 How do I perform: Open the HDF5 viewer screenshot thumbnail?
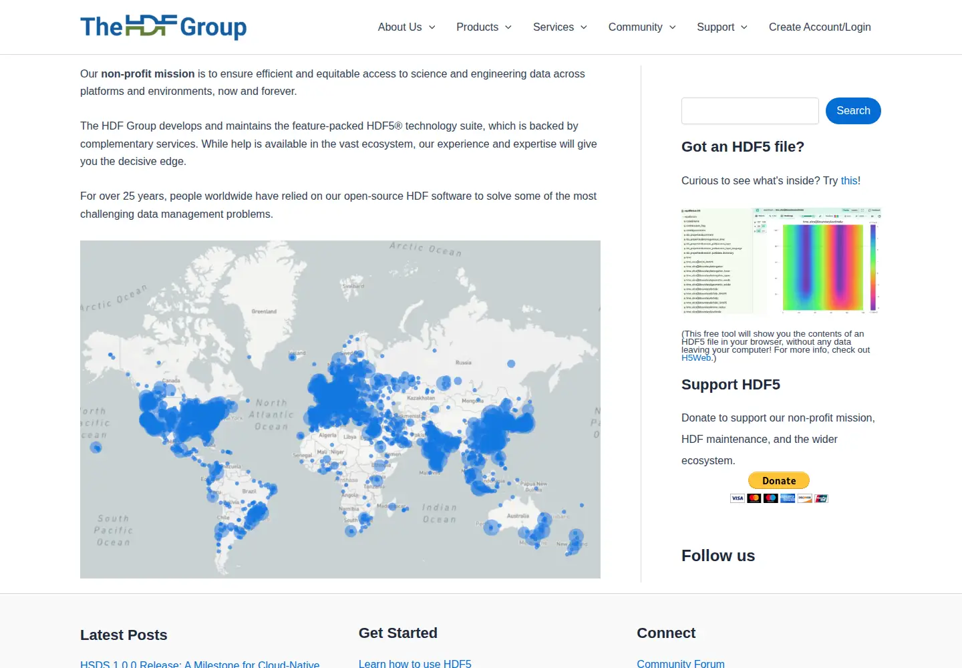coord(781,261)
